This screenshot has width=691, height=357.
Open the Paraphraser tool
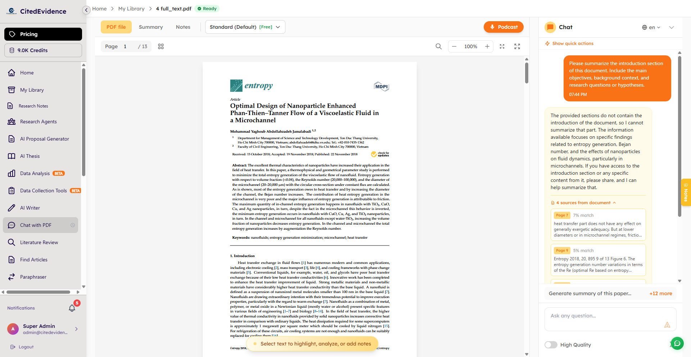[x=33, y=277]
